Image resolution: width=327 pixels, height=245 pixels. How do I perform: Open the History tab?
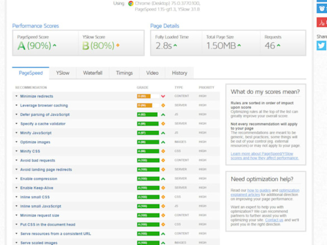pyautogui.click(x=179, y=73)
